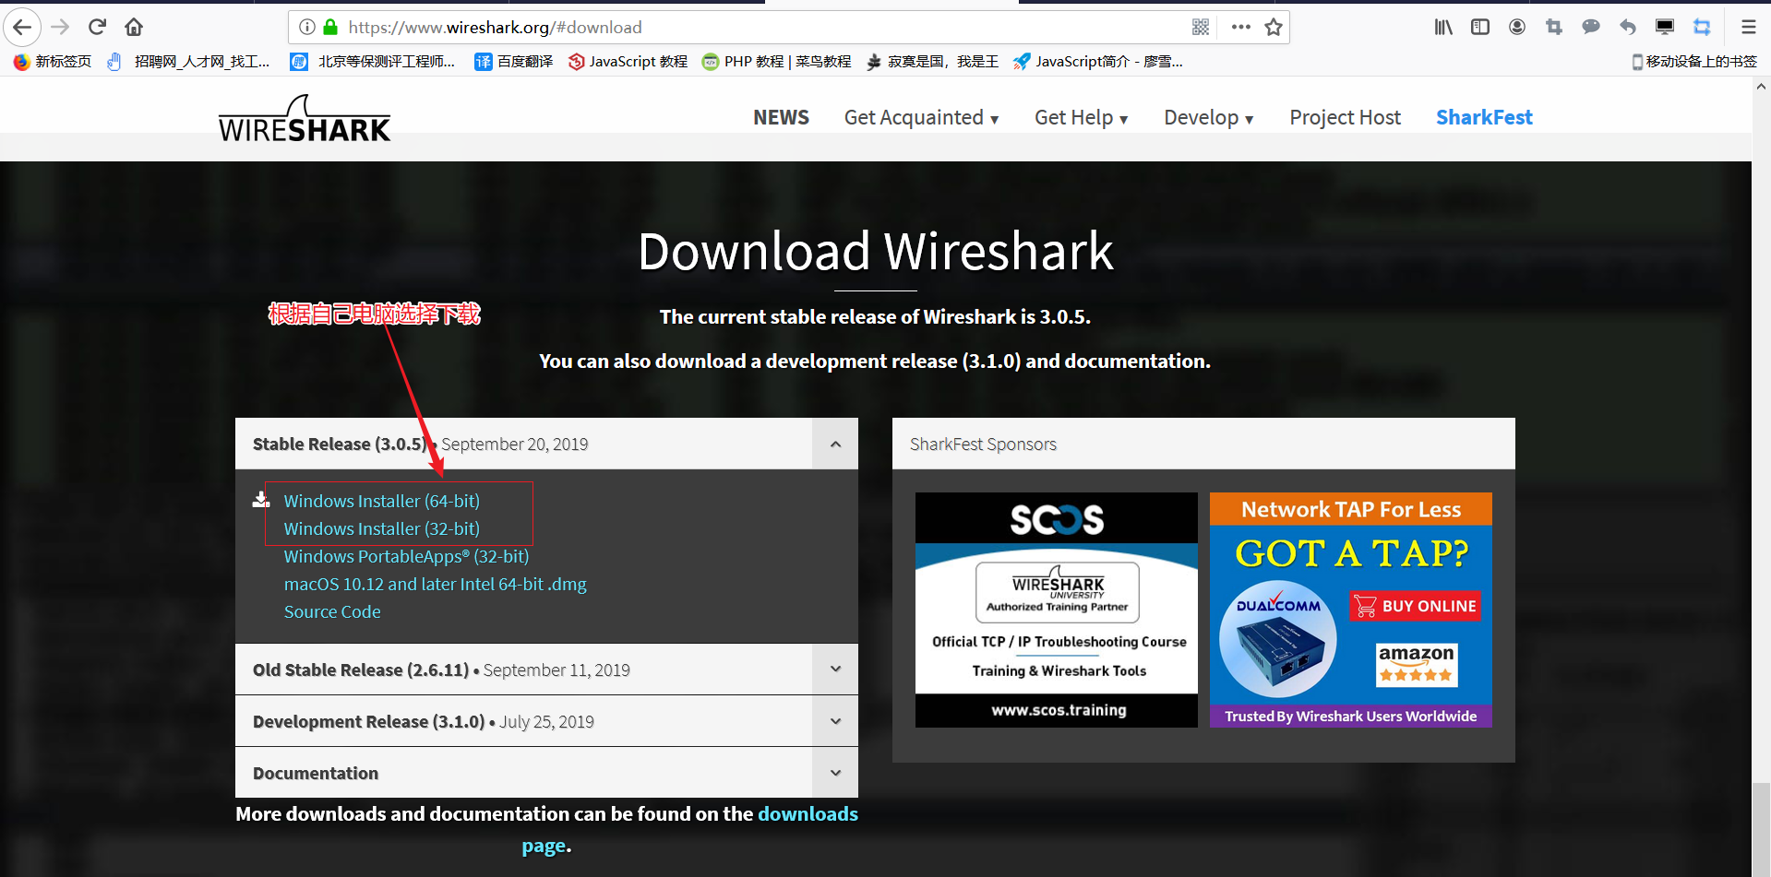Open page actions three-dot menu
The width and height of the screenshot is (1771, 877).
pyautogui.click(x=1240, y=27)
